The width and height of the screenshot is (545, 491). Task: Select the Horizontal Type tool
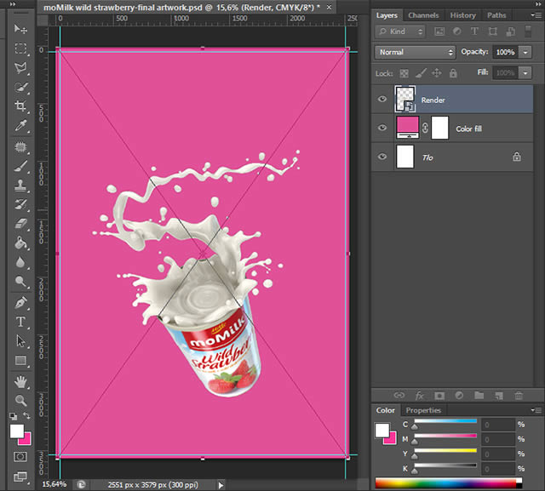[x=20, y=322]
